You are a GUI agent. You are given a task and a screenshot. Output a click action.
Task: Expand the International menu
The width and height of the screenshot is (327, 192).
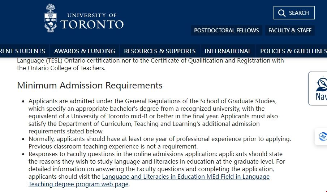pyautogui.click(x=228, y=51)
